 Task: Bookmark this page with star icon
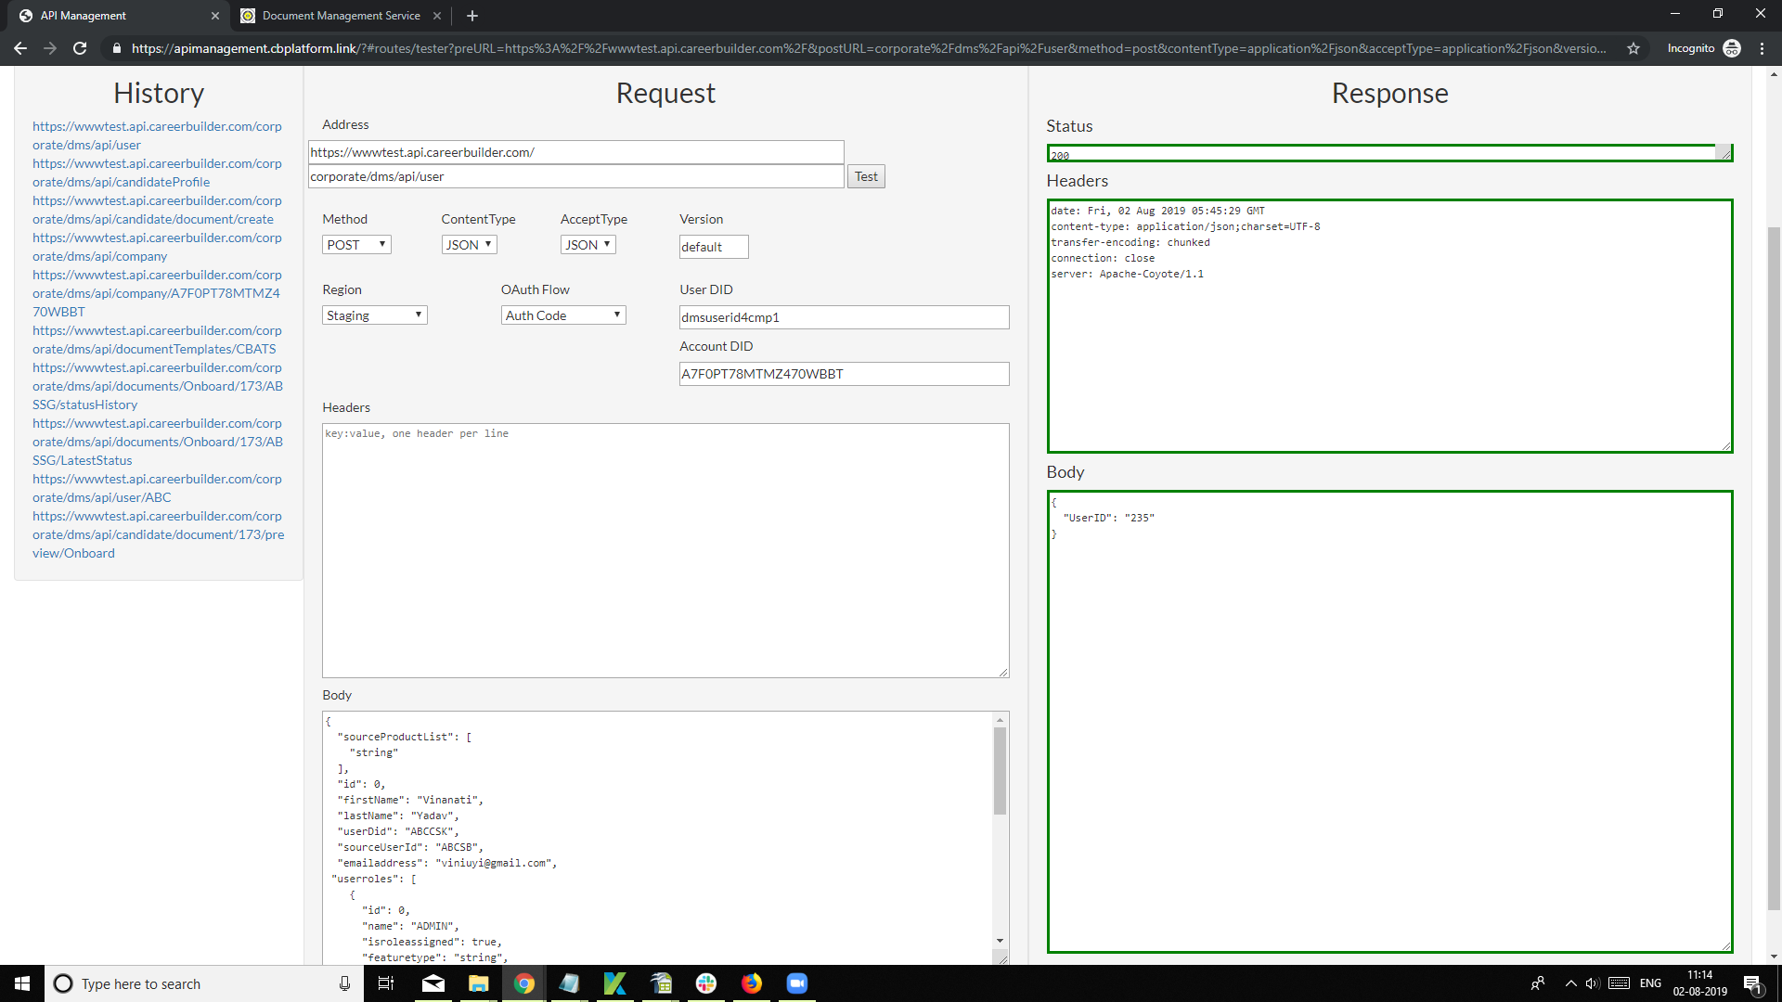pyautogui.click(x=1633, y=48)
